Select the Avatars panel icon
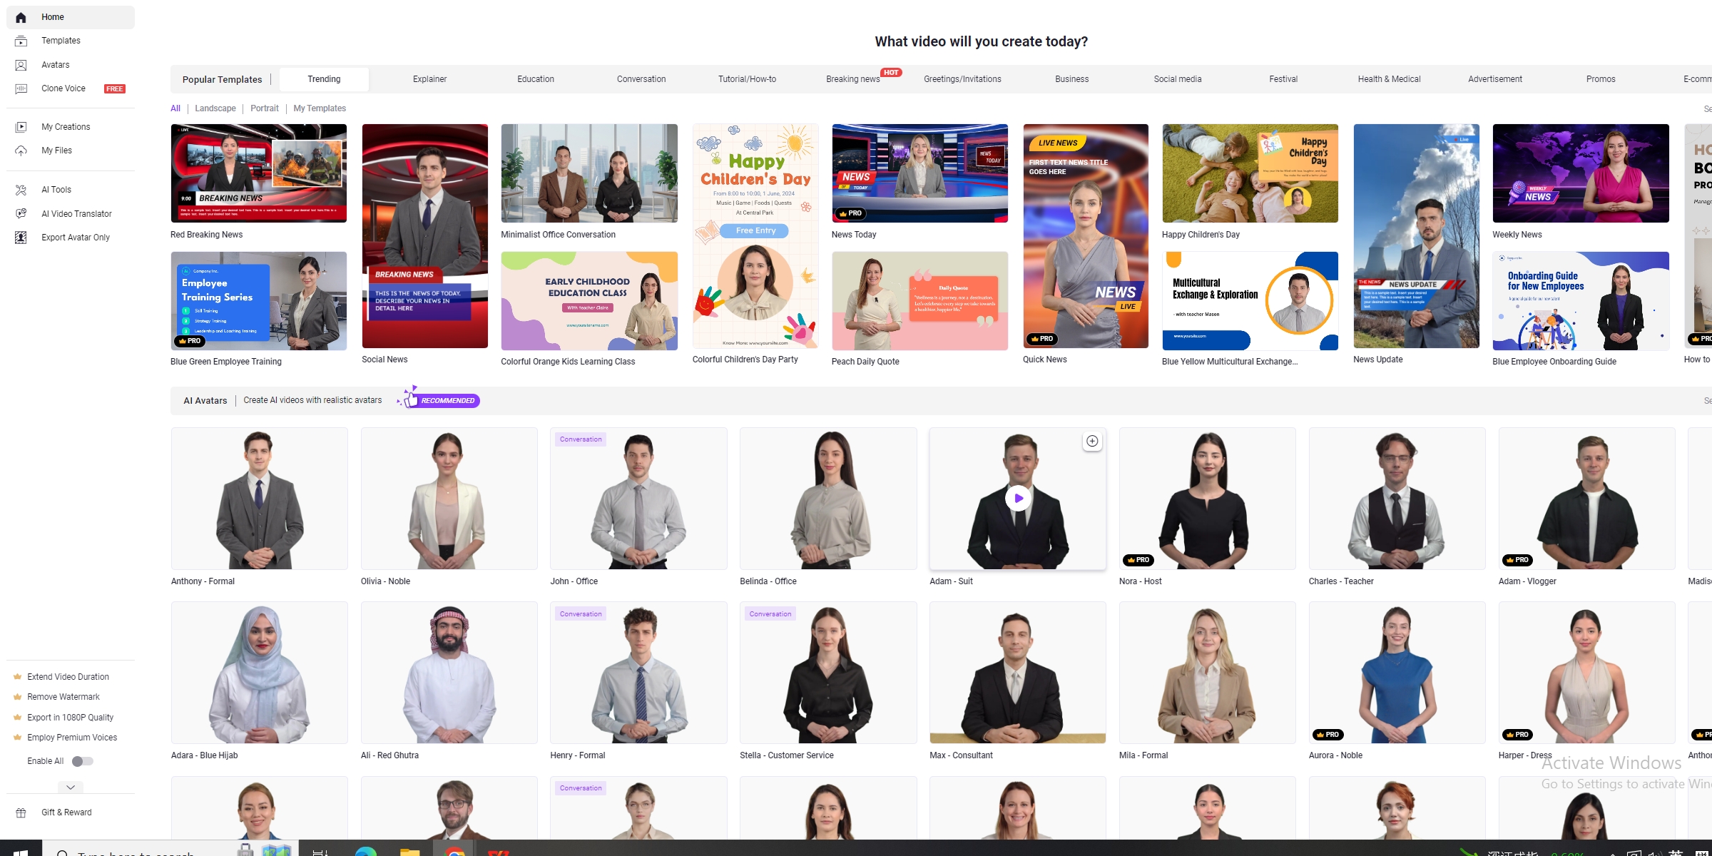The image size is (1712, 856). pyautogui.click(x=21, y=64)
